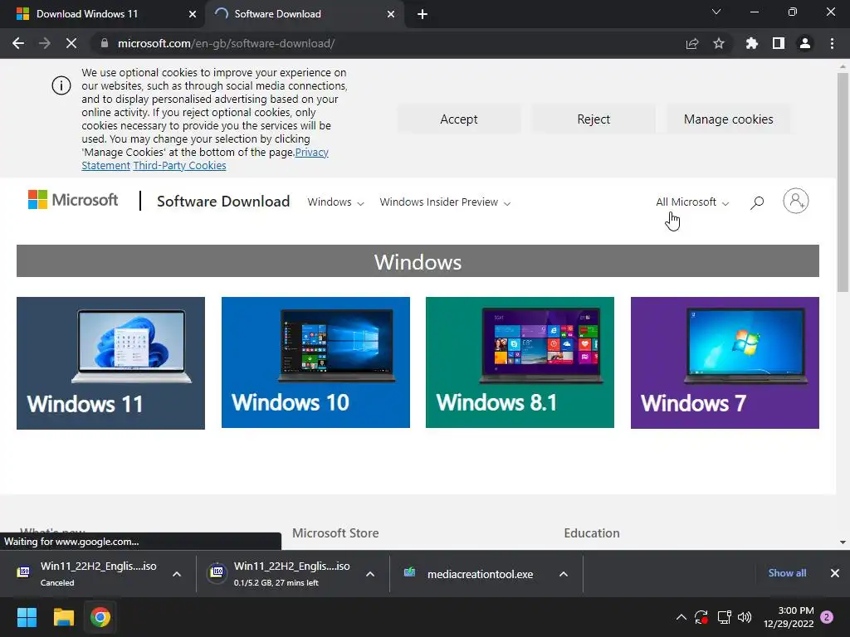Bookmark this page with the star icon
This screenshot has width=850, height=637.
tap(719, 43)
